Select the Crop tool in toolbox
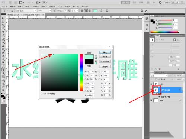Viewport: 186px width, 139px height. (3, 32)
